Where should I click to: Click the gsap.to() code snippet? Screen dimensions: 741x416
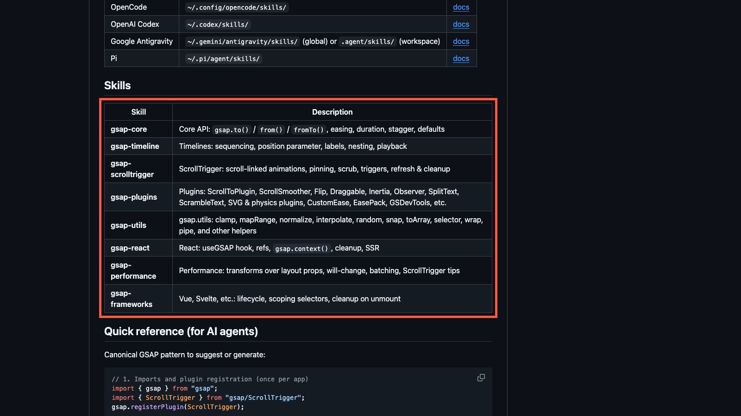coord(232,129)
